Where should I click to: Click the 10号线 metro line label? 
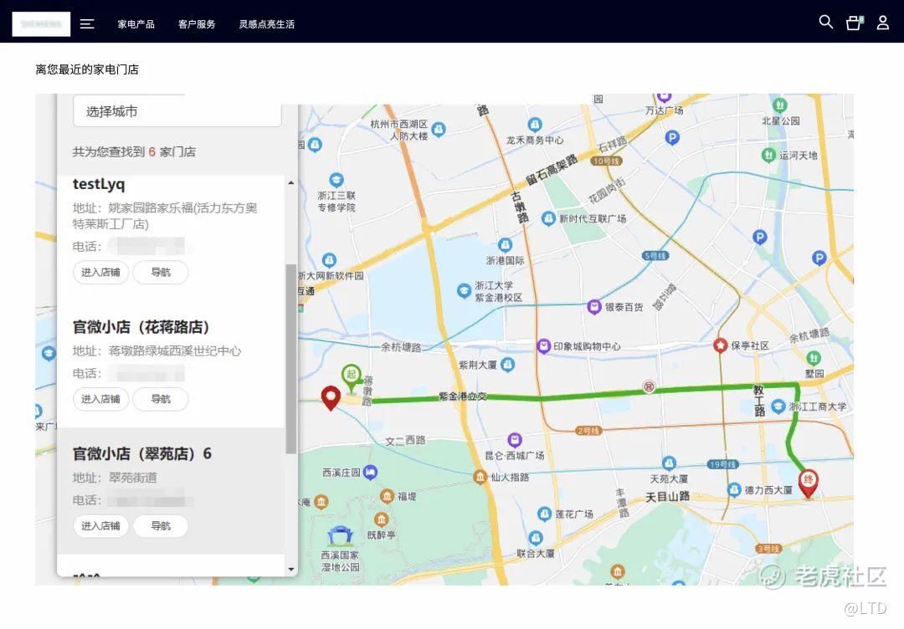[606, 161]
